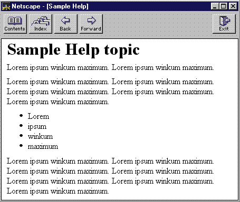240x202 pixels.
Task: Go Back with left arrow button
Action: [x=66, y=24]
